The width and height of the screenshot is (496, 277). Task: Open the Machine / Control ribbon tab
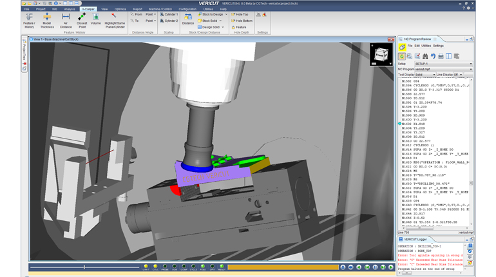tap(160, 9)
